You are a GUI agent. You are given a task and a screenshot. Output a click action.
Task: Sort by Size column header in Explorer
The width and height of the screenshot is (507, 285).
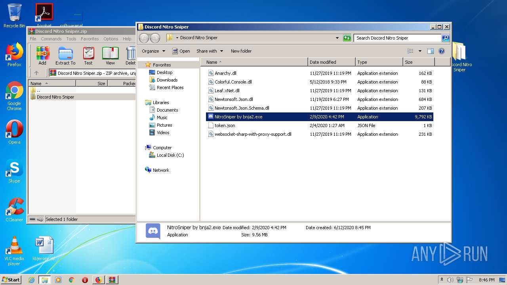click(x=419, y=62)
